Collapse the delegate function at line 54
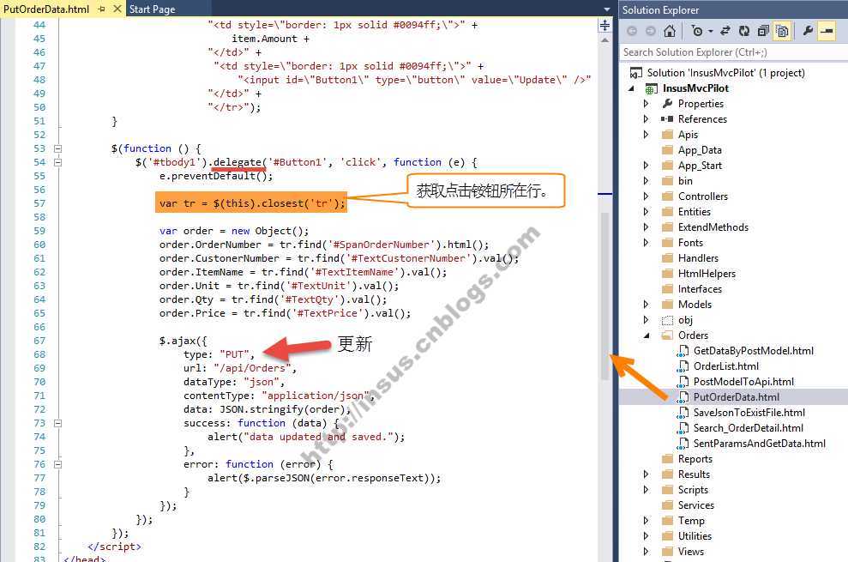The width and height of the screenshot is (848, 562). [57, 162]
